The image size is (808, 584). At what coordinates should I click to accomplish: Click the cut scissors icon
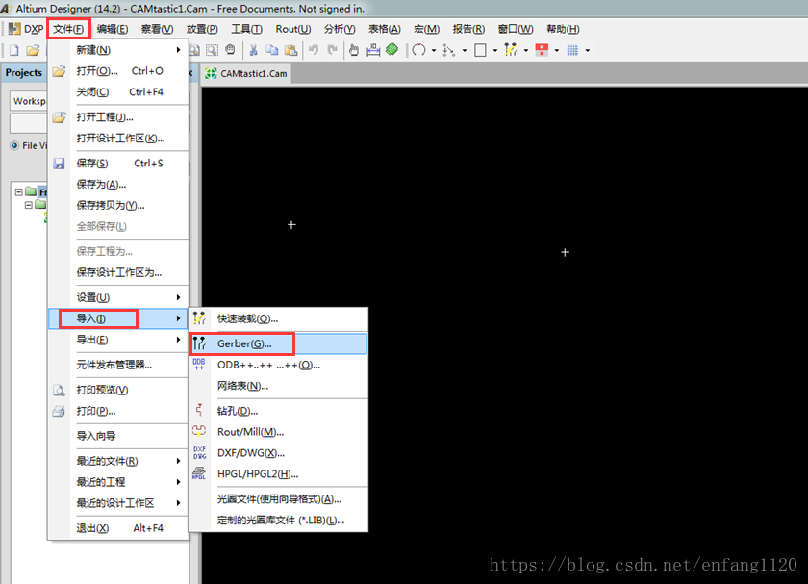(253, 50)
